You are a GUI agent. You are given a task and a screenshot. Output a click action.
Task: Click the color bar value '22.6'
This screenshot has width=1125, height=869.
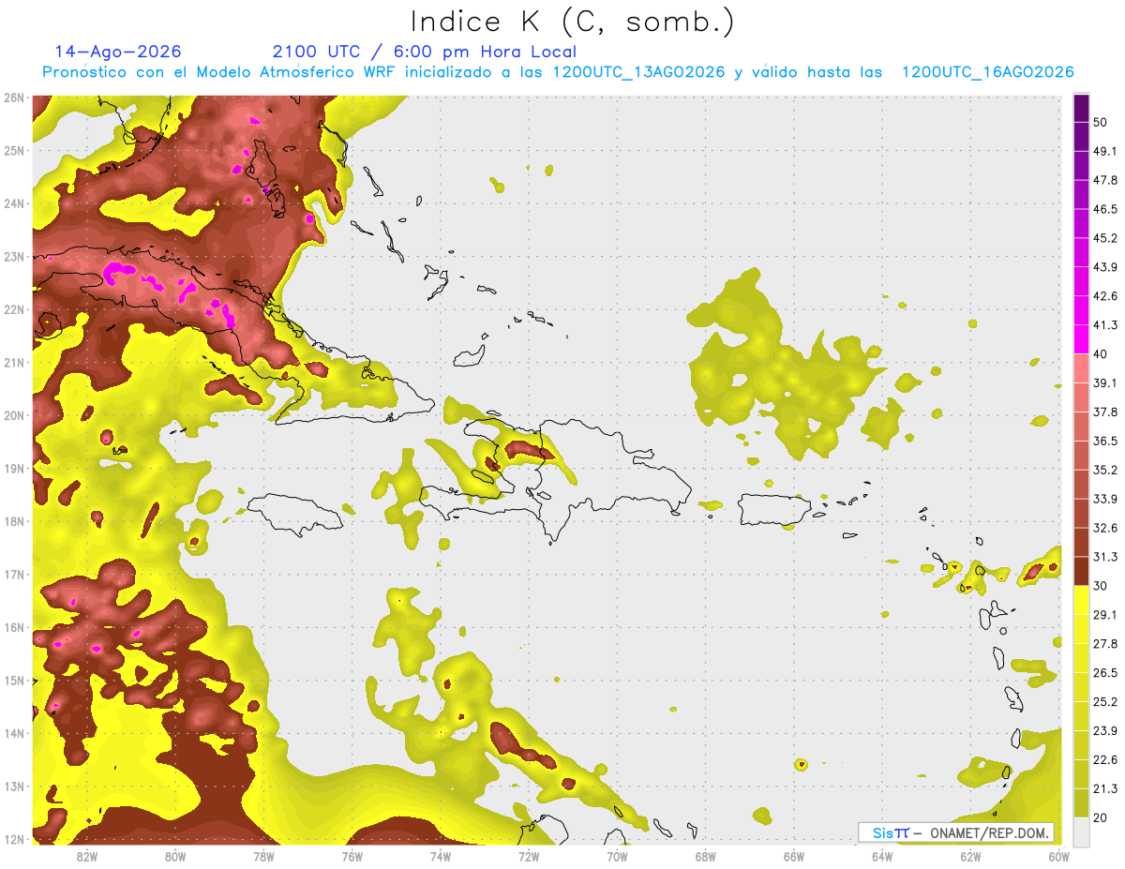[x=1105, y=760]
